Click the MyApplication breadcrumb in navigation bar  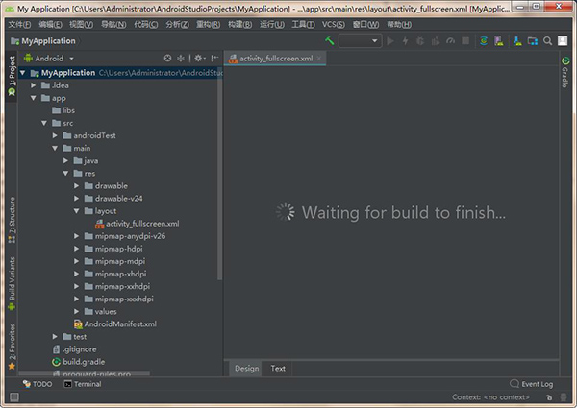coord(43,40)
